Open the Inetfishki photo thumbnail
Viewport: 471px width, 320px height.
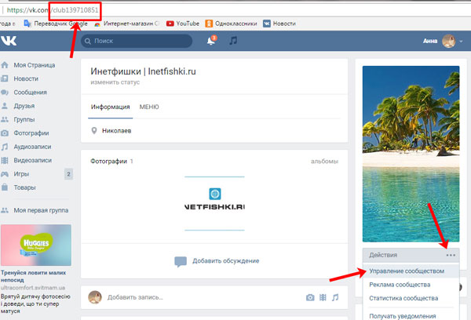point(215,202)
